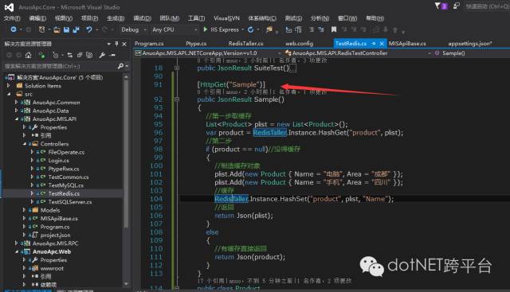Save the current file with Save icon
Image resolution: width=510 pixels, height=292 pixels.
click(66, 30)
